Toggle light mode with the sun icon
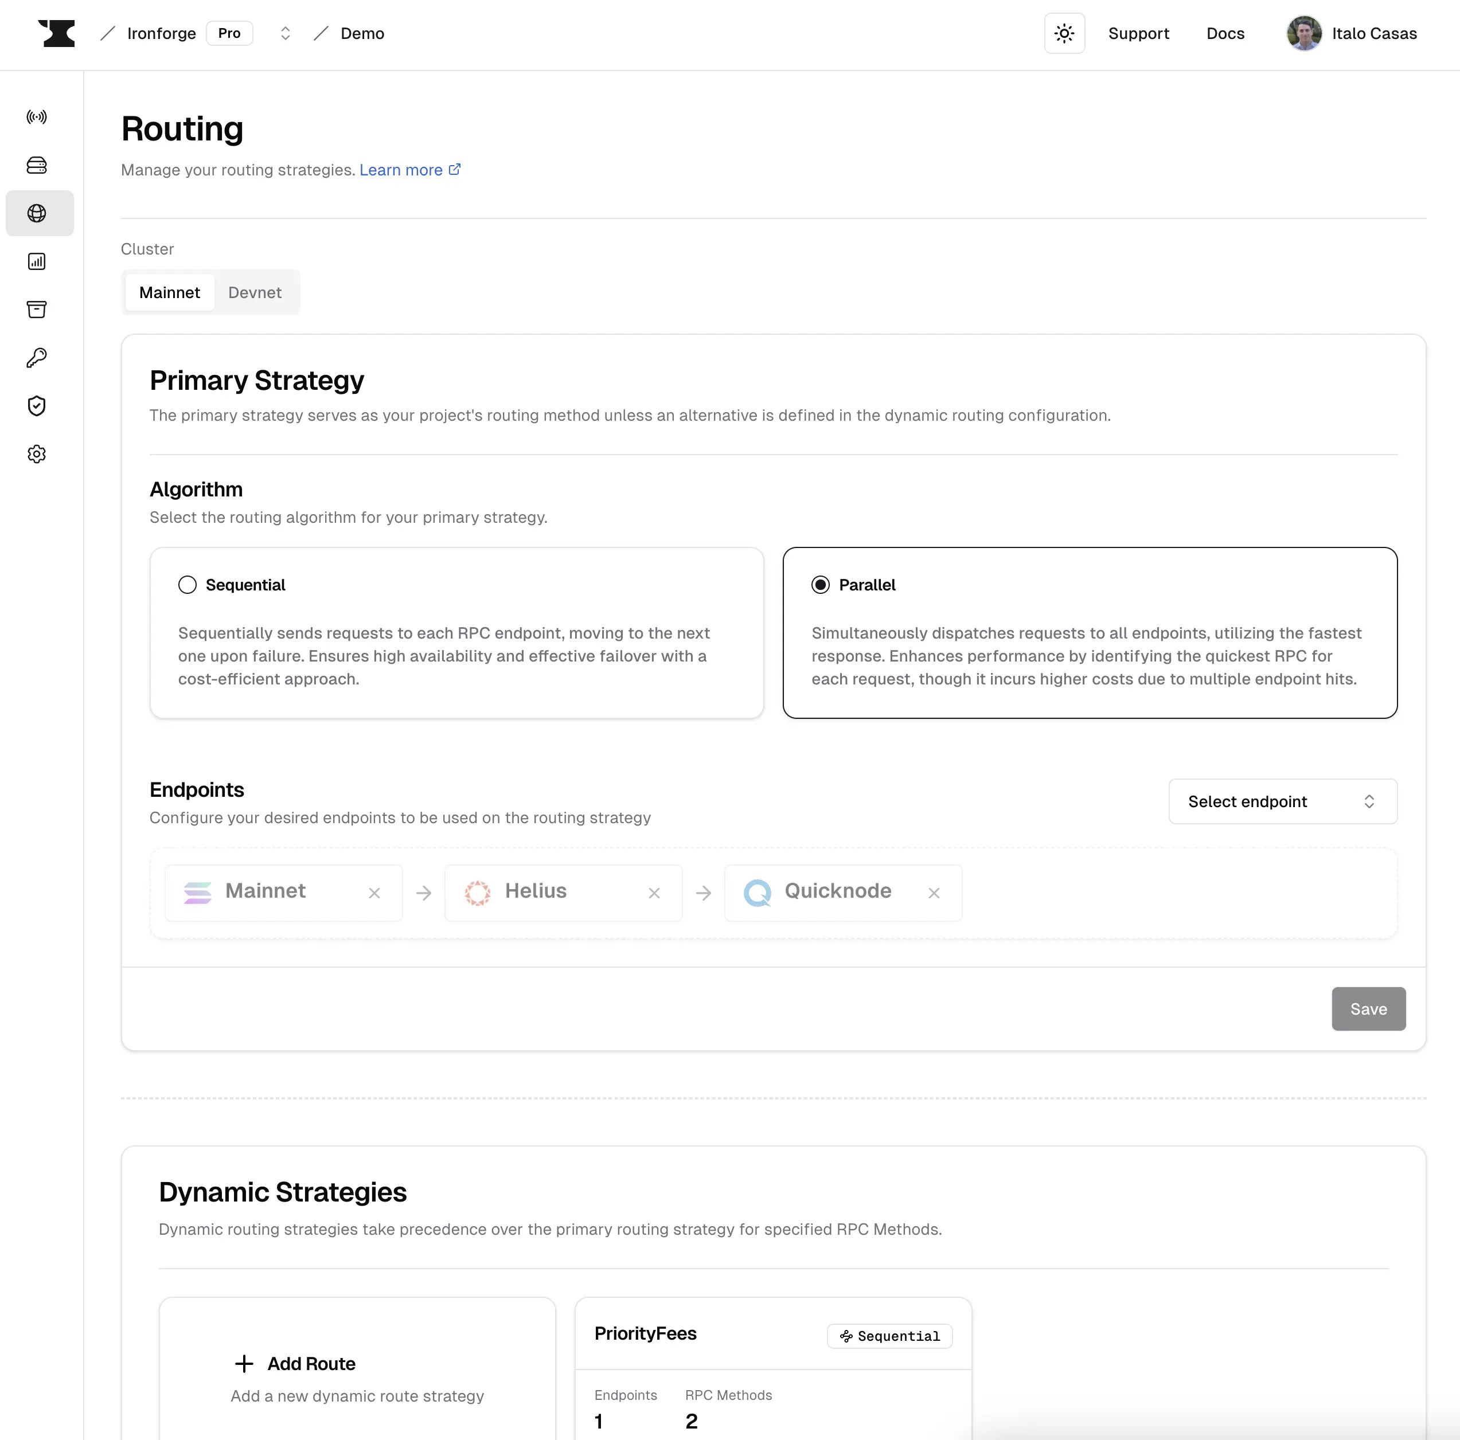 [1064, 33]
